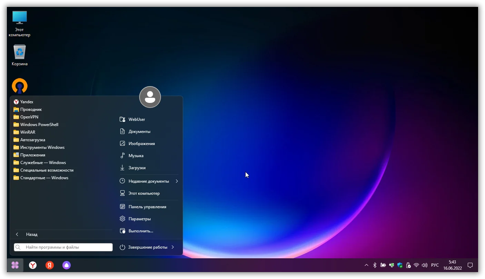485x279 pixels.
Task: Click Назад to go back
Action: (x=31, y=234)
